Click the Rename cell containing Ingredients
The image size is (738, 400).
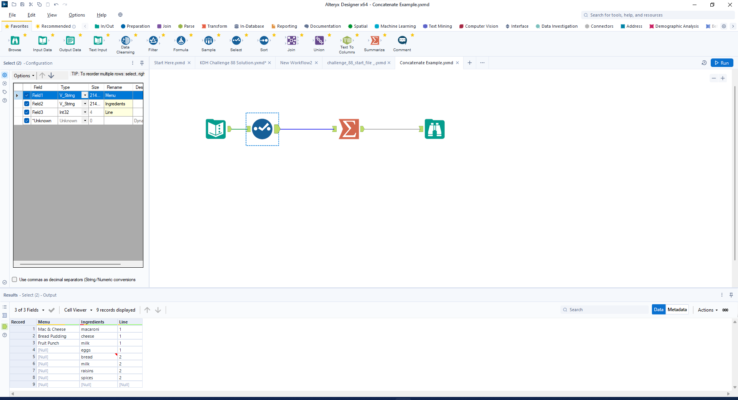pos(118,104)
